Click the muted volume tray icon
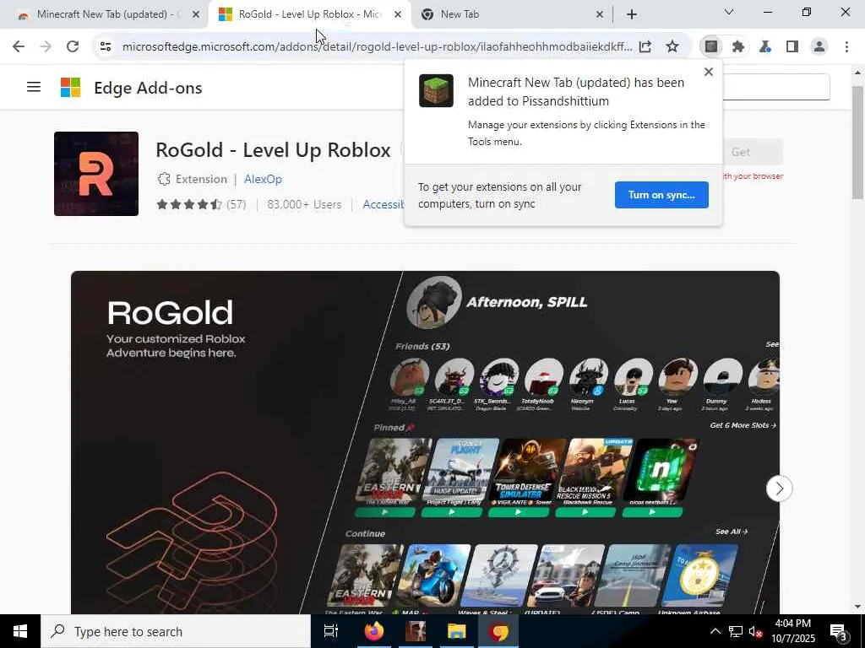865x648 pixels. pyautogui.click(x=755, y=631)
